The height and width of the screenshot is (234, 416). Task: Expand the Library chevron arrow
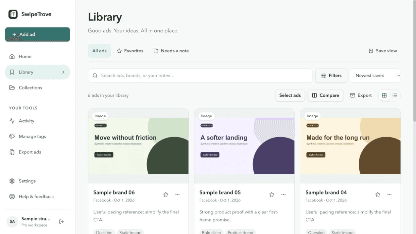pos(63,72)
